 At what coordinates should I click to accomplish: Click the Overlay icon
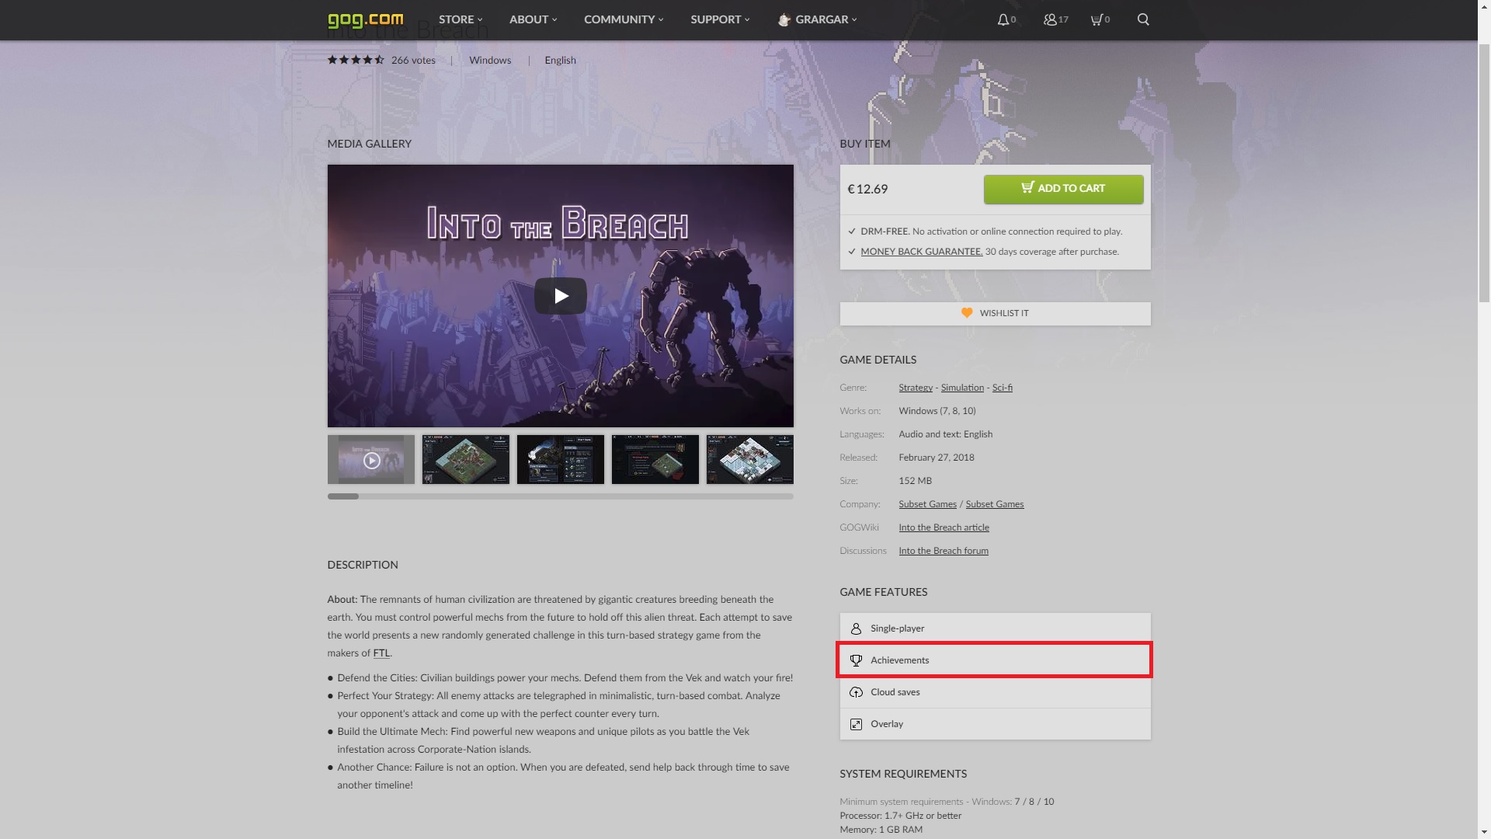[856, 724]
